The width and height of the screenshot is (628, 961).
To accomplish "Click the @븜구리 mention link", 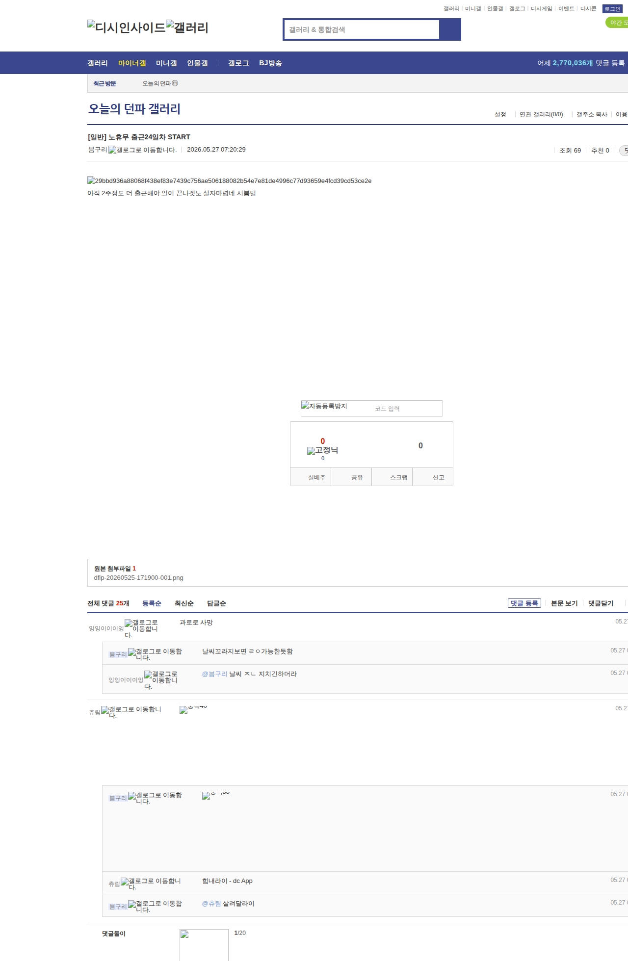I will [x=214, y=674].
